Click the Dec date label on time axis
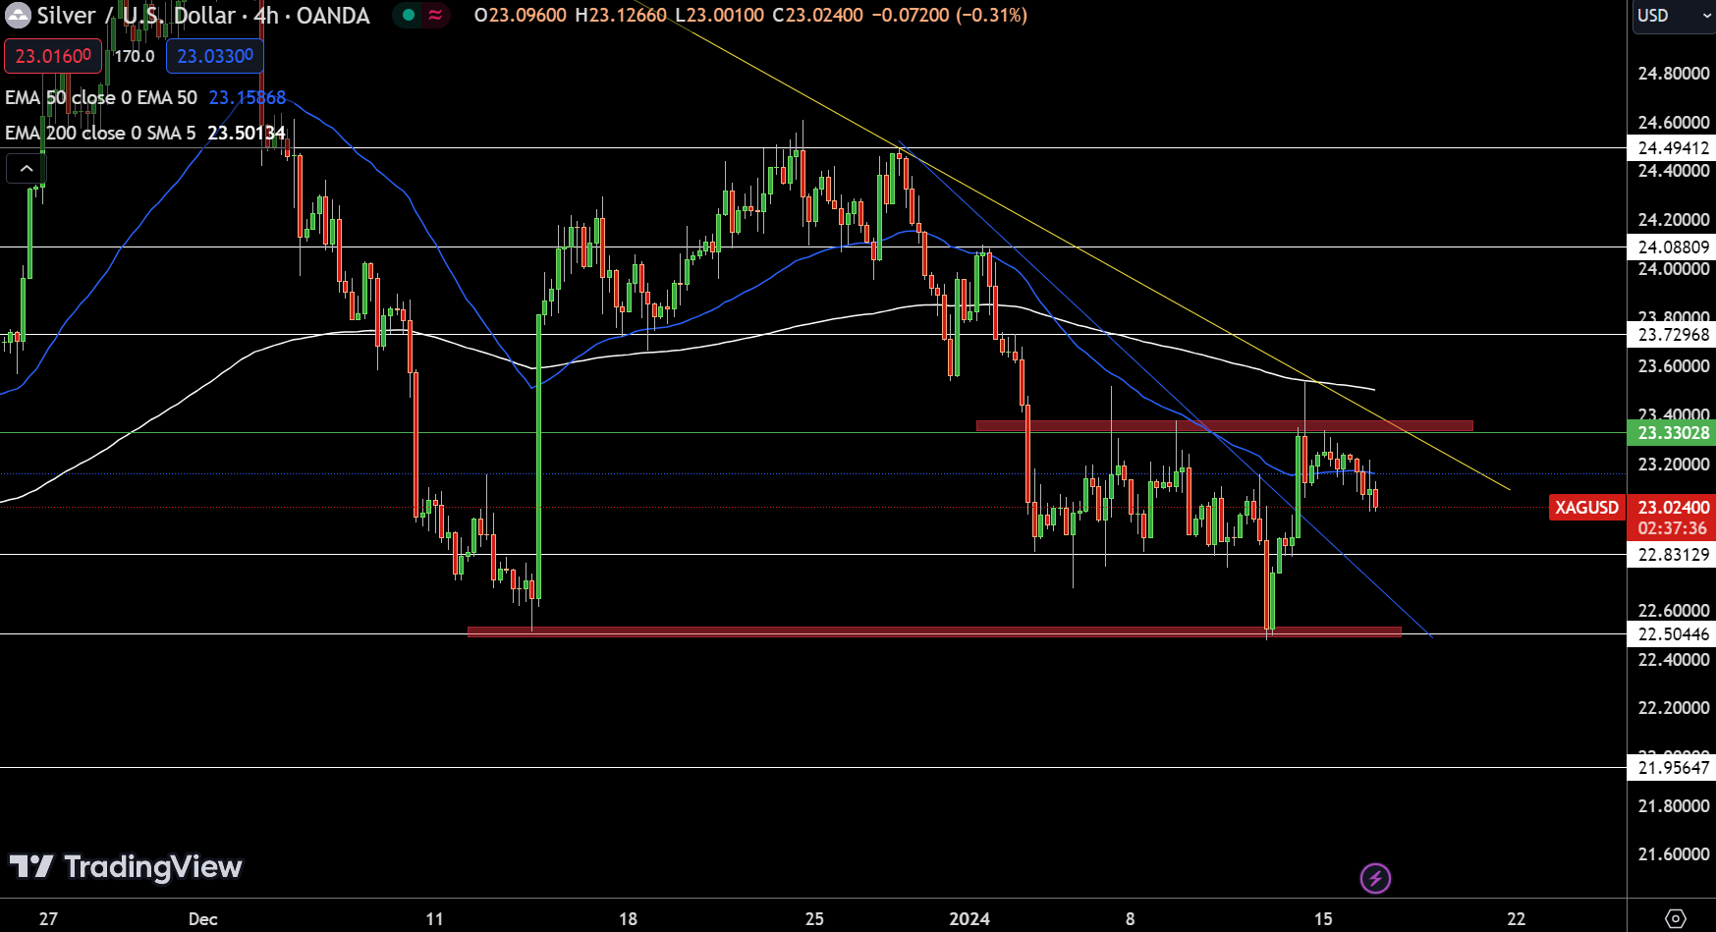 tap(202, 919)
